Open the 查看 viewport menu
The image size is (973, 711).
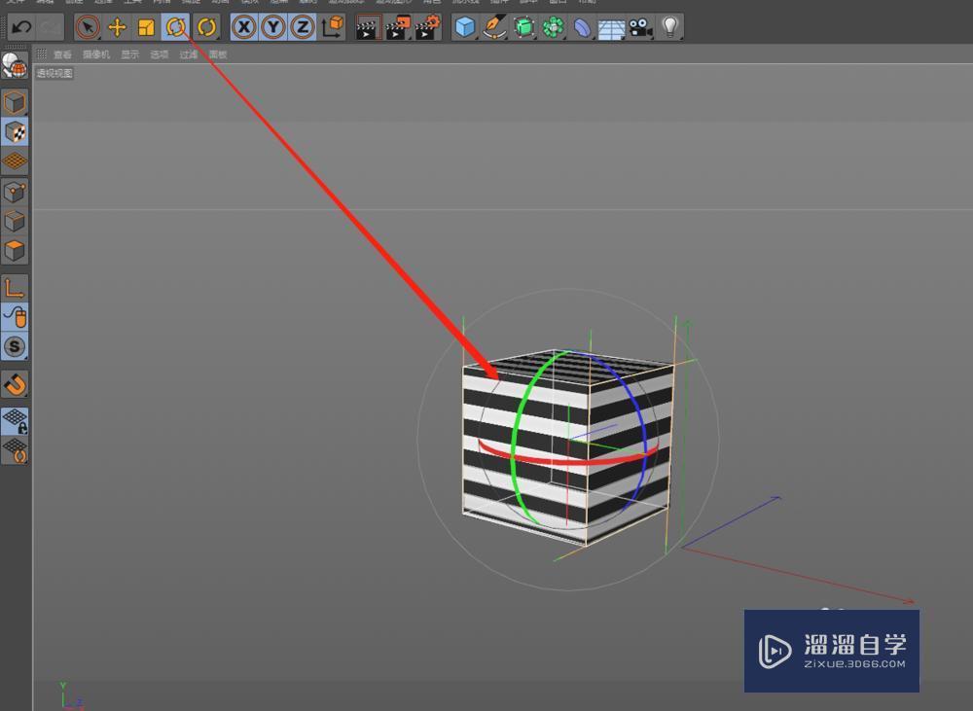point(62,54)
